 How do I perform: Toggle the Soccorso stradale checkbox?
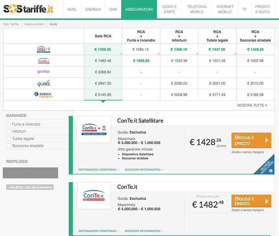pyautogui.click(x=9, y=146)
